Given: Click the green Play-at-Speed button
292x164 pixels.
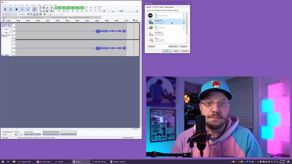Looking at the screenshot, I should pos(45,14).
